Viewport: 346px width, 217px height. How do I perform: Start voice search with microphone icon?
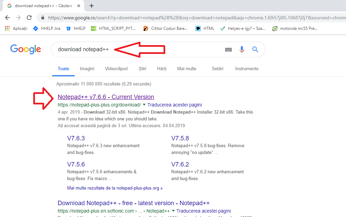(242, 50)
